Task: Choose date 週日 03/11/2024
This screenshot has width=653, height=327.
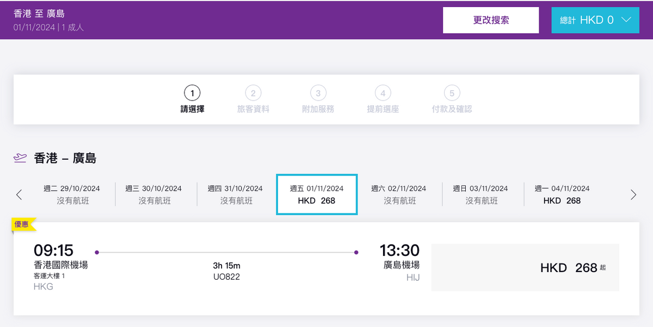Action: tap(481, 194)
